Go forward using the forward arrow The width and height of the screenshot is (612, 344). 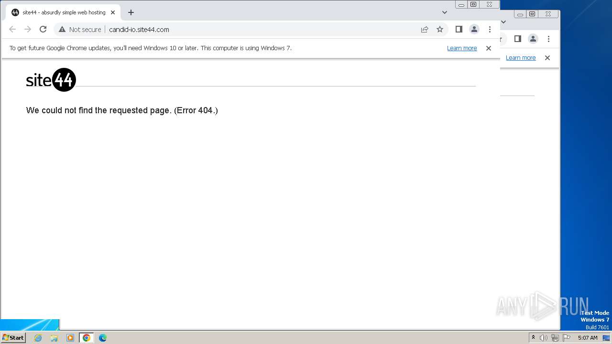(x=28, y=29)
